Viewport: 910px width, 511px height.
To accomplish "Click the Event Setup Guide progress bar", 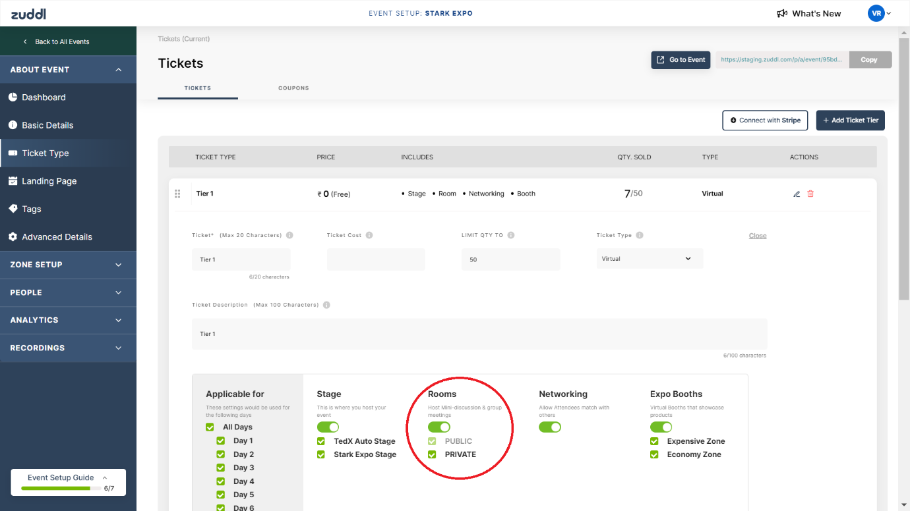I will point(61,489).
